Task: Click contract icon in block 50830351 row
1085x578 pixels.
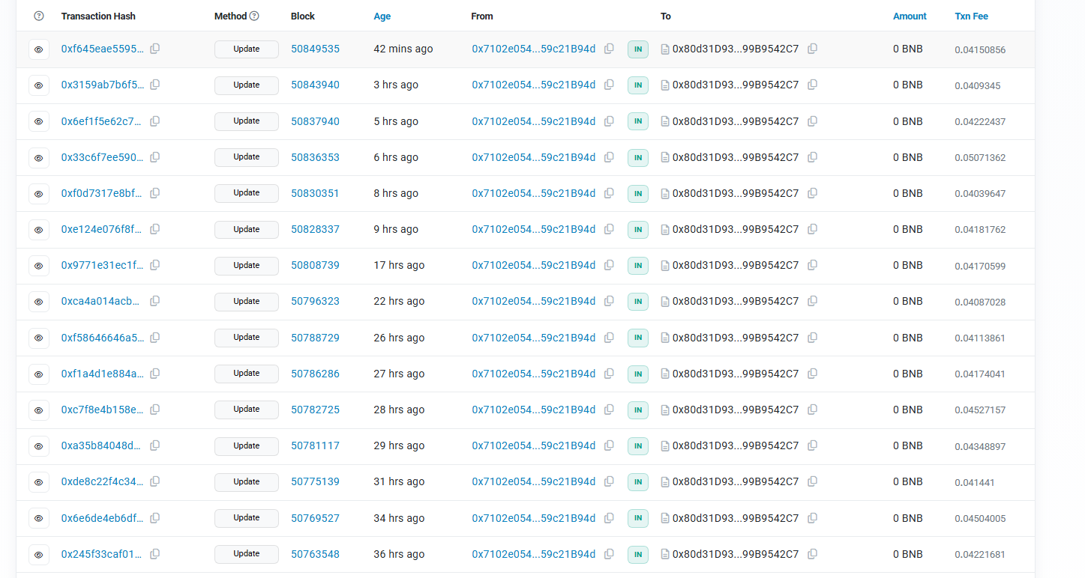Action: [665, 193]
